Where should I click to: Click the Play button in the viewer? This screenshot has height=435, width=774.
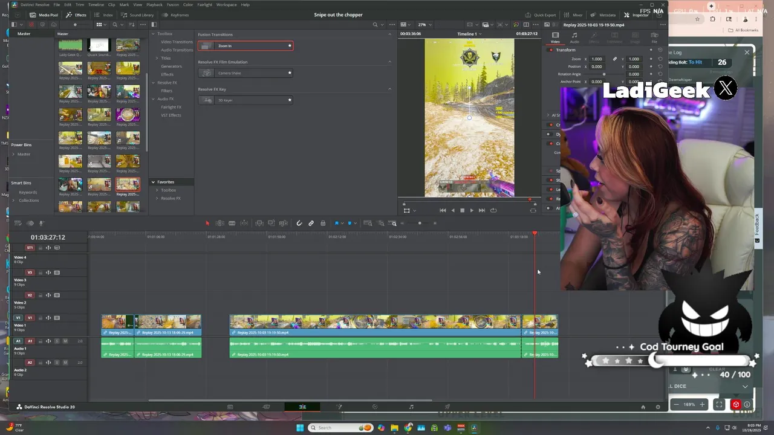[472, 210]
